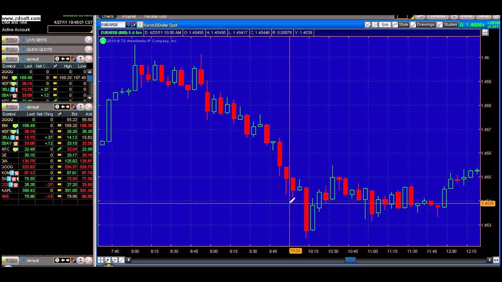This screenshot has height=282, width=502.
Task: Select the MSFT row in the first watchlist
Action: point(44,83)
